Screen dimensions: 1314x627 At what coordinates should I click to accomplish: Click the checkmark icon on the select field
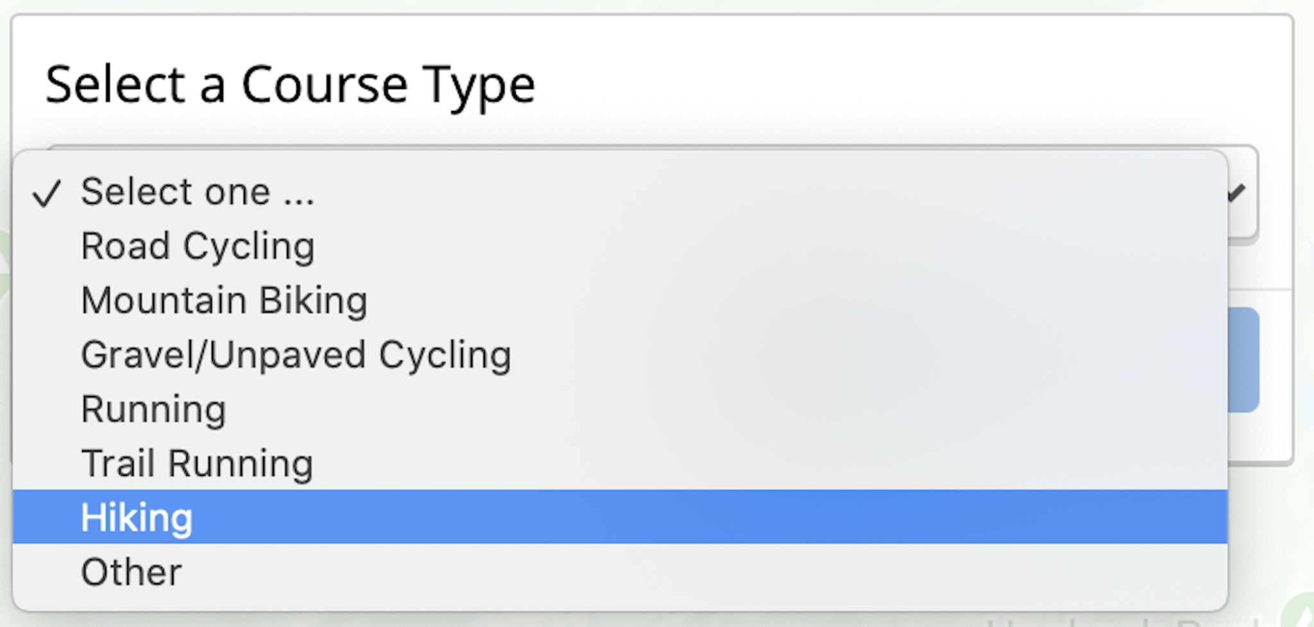click(1238, 191)
